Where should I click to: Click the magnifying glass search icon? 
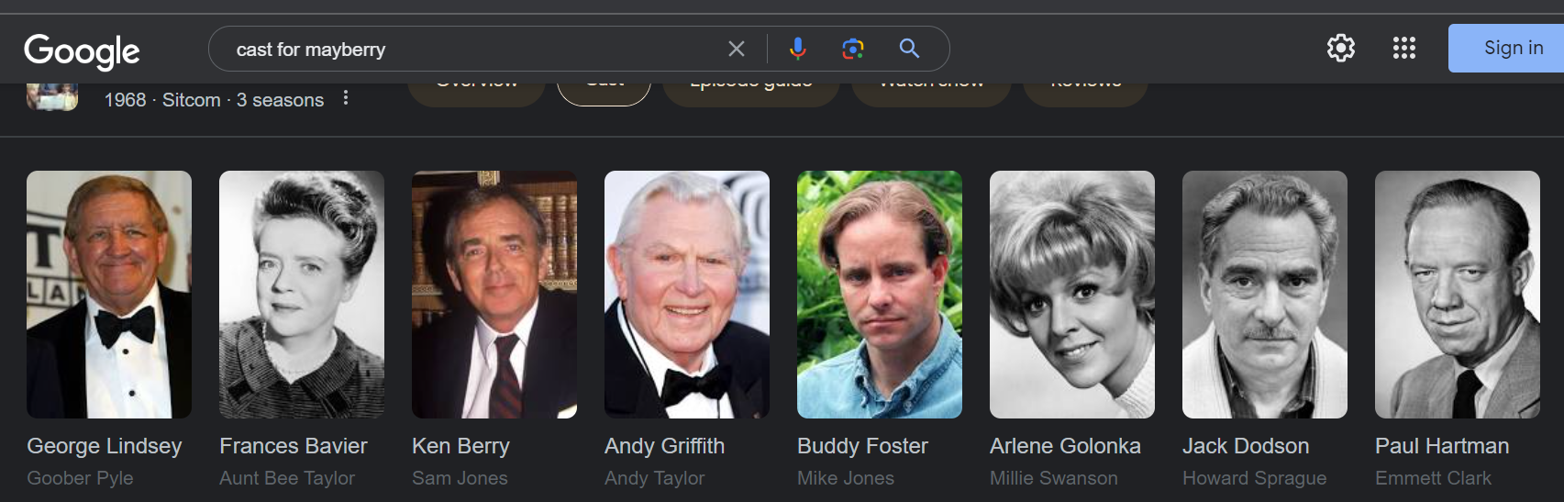click(x=909, y=49)
